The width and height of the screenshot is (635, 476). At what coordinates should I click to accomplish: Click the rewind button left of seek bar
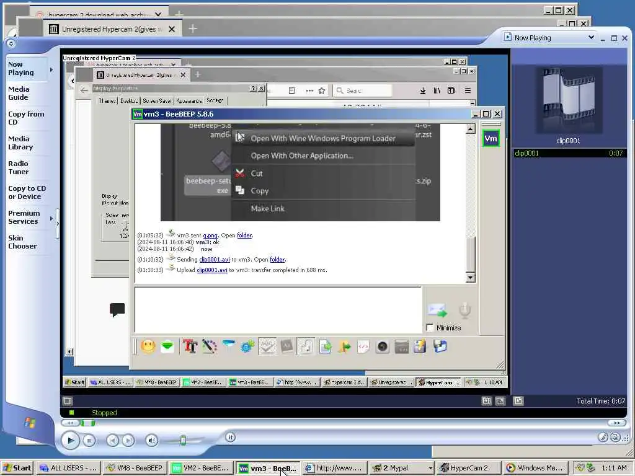click(70, 423)
